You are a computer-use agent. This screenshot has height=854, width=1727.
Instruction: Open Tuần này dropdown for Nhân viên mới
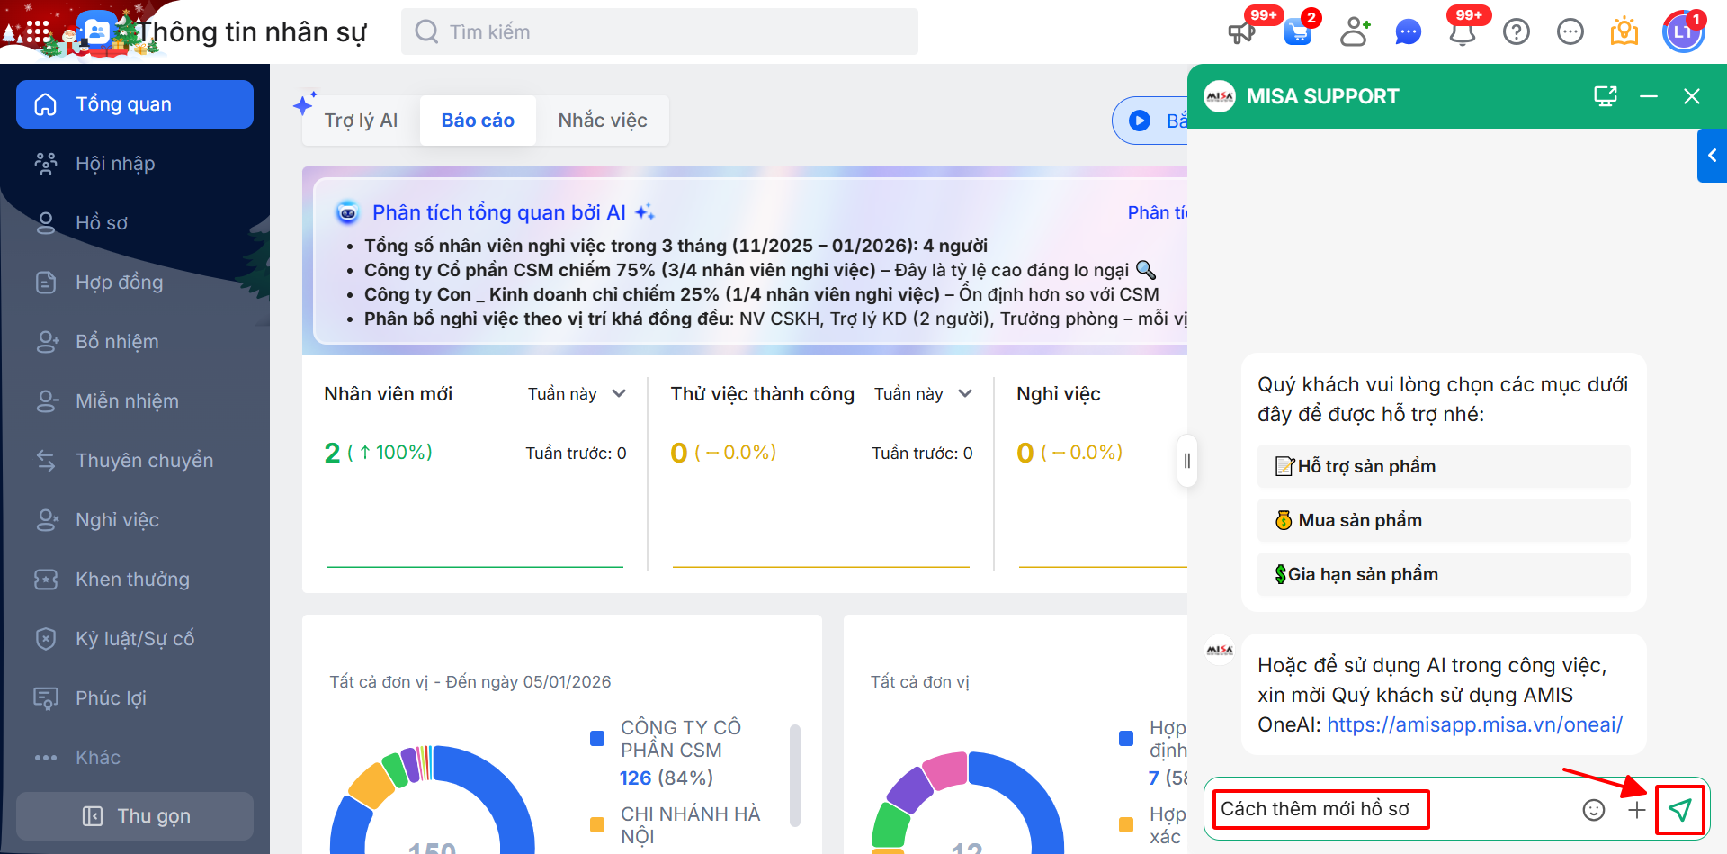click(x=577, y=394)
